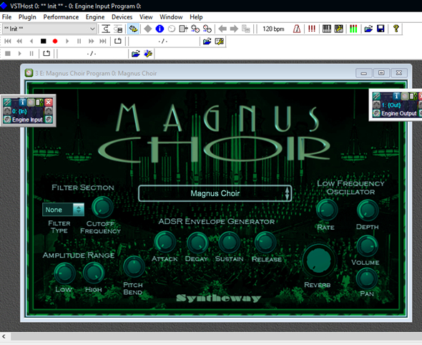Click the gray diamond toolbar icon
This screenshot has width=422, height=345.
pyautogui.click(x=148, y=29)
